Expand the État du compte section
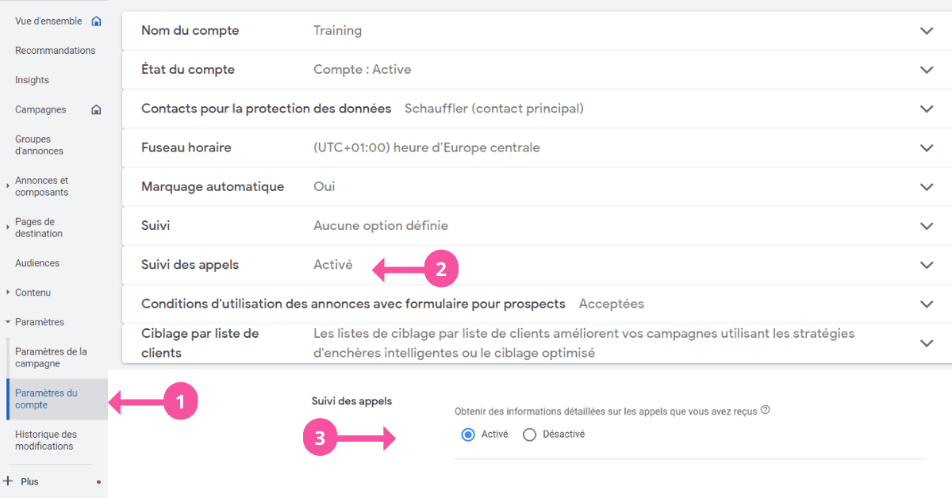Screen dimensions: 952x498 926,70
